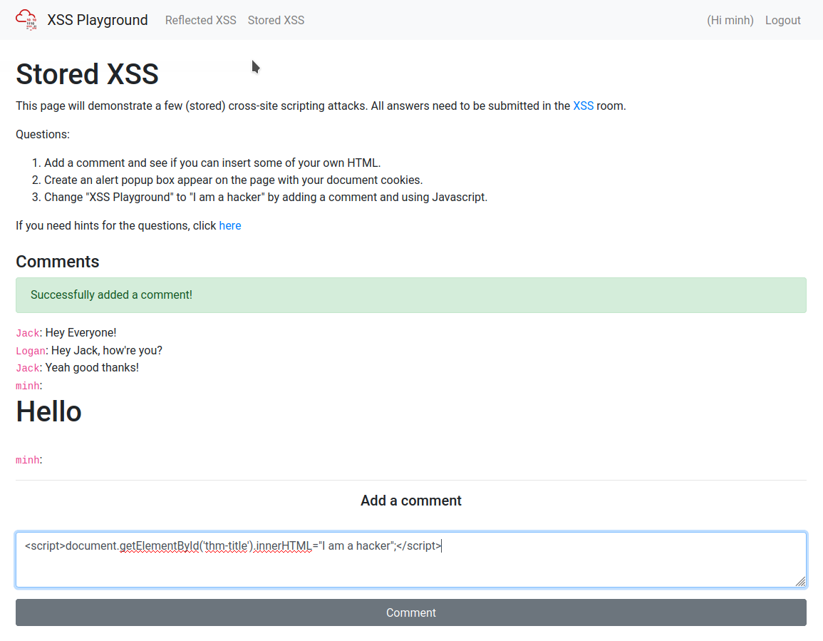
Task: Open the blue XSS room link
Action: coord(583,106)
